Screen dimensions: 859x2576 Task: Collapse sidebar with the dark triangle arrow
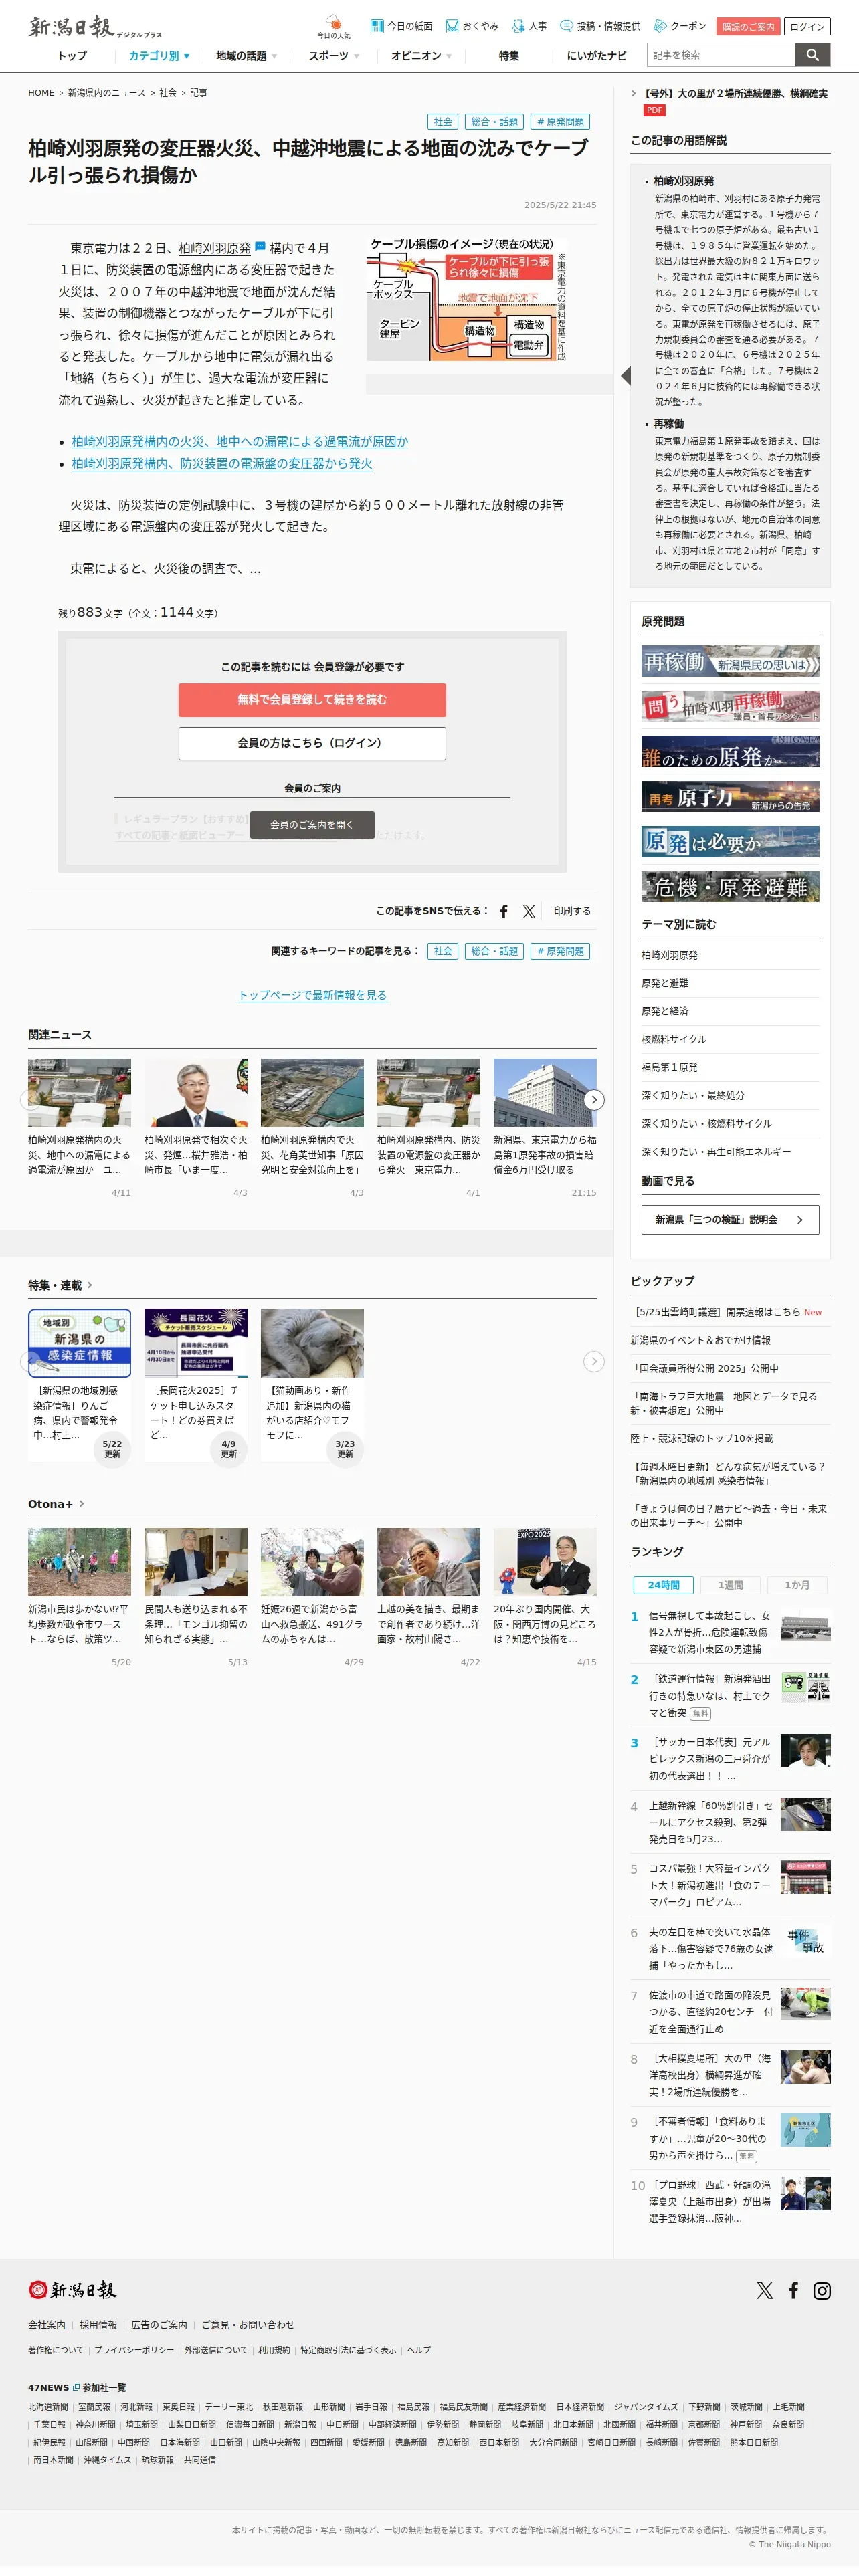click(x=626, y=376)
